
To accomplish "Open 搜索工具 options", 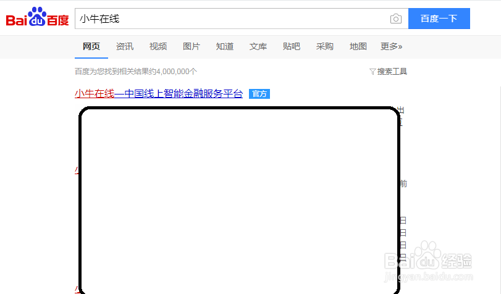I will tap(392, 72).
